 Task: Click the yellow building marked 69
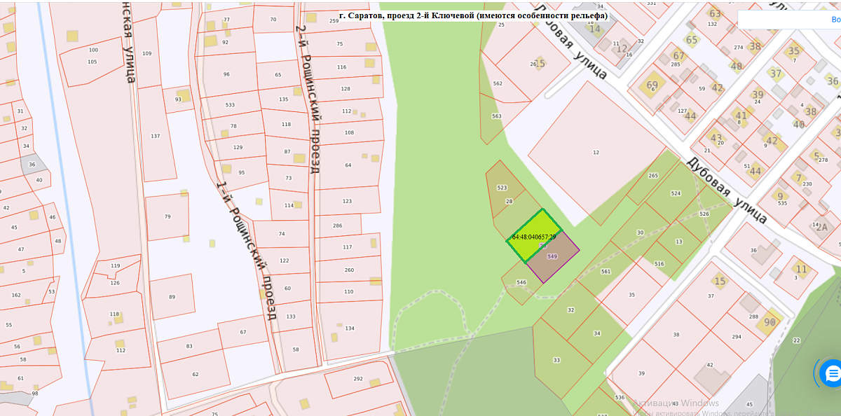point(652,86)
